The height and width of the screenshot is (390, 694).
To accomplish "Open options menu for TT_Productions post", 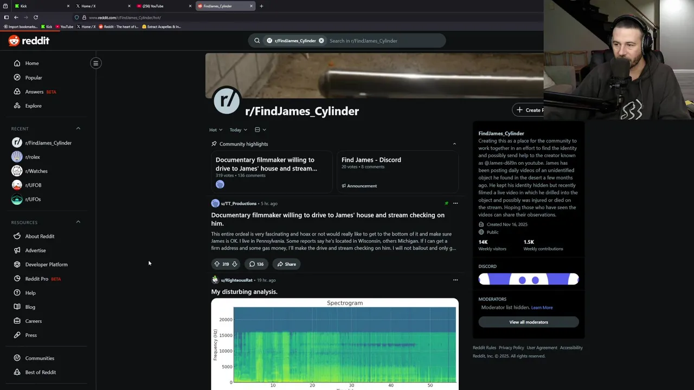I will click(x=455, y=204).
